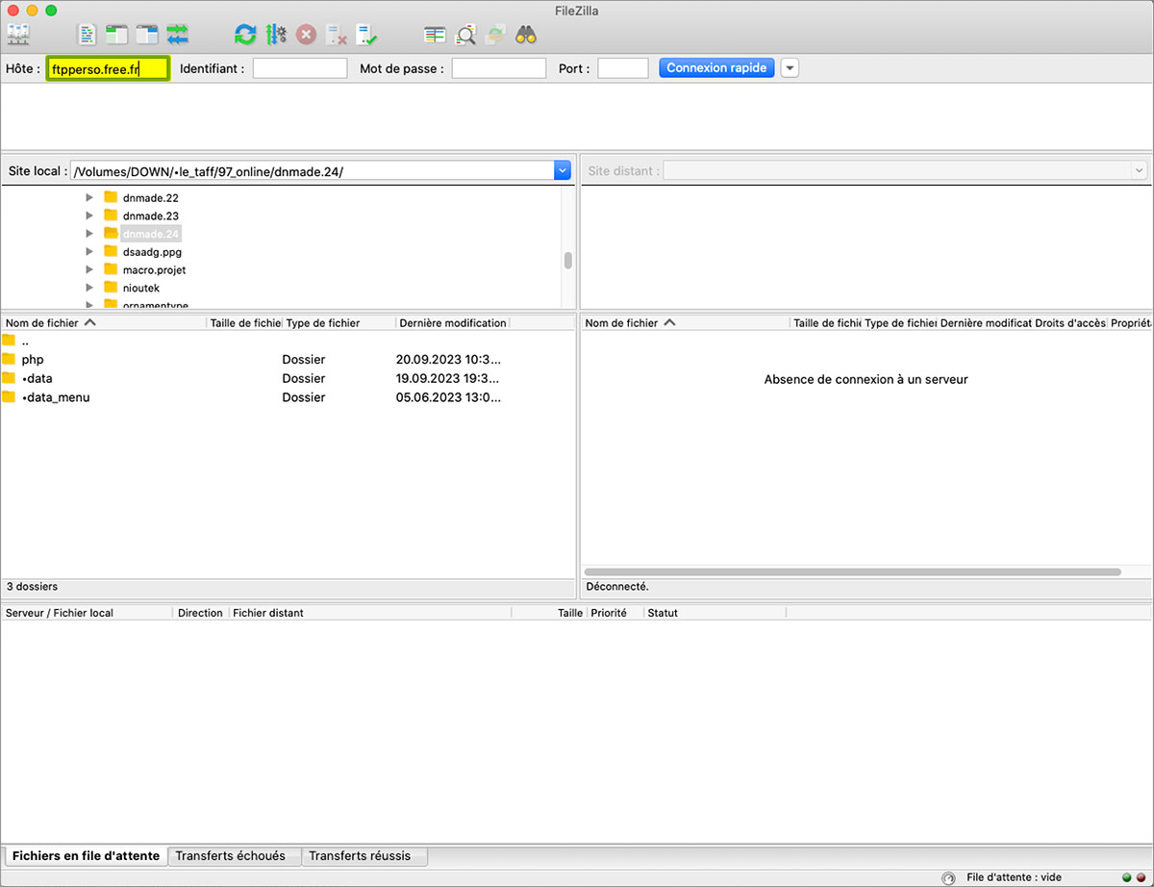This screenshot has width=1154, height=887.
Task: Open Connexion rapide history dropdown arrow
Action: point(790,68)
